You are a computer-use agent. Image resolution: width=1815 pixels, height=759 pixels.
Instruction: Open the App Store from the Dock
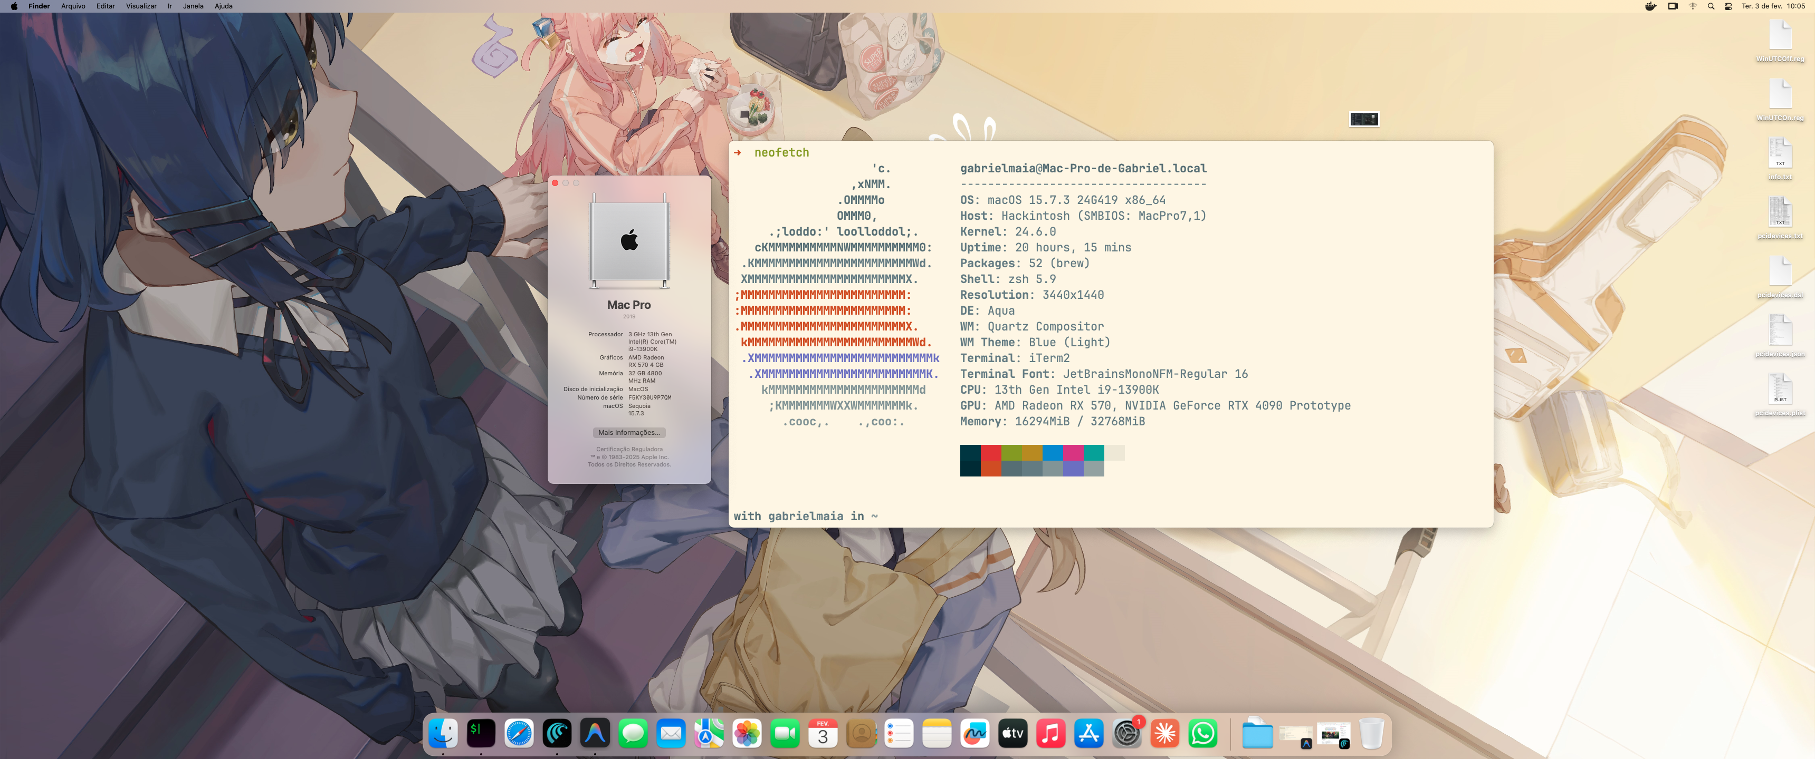[x=1088, y=734]
